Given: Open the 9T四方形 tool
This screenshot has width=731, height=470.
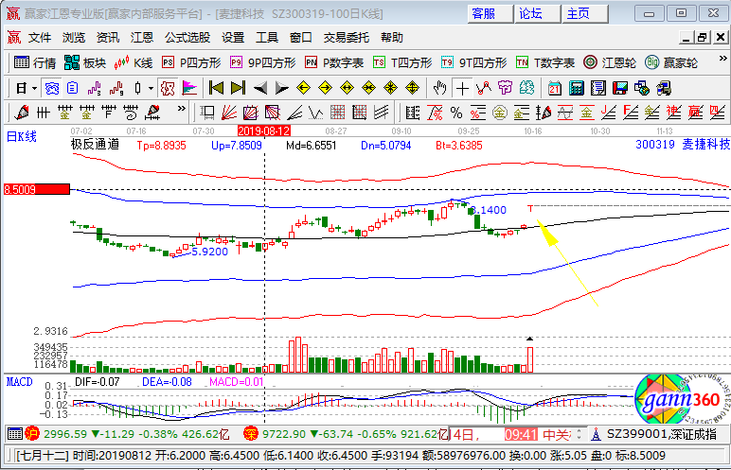Looking at the screenshot, I should (x=473, y=62).
